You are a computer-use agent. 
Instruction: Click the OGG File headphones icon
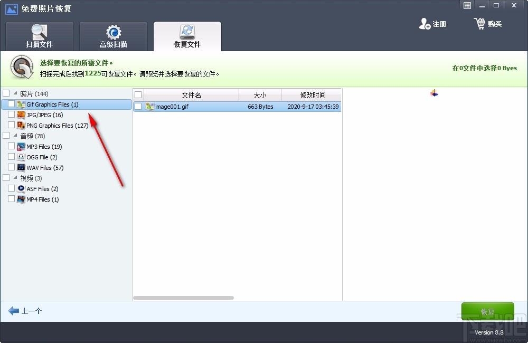[x=21, y=157]
